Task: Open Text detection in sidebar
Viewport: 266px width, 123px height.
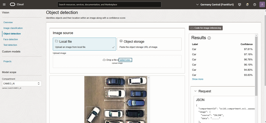Action: point(10,45)
